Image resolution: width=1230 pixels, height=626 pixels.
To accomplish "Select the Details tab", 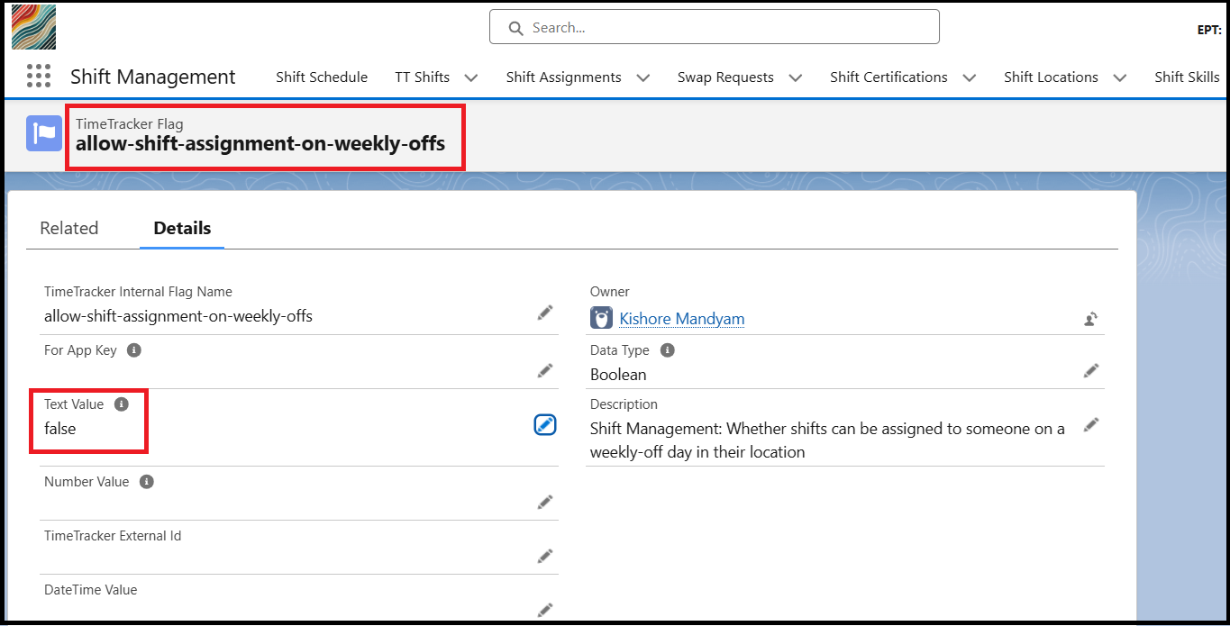I will click(x=182, y=228).
